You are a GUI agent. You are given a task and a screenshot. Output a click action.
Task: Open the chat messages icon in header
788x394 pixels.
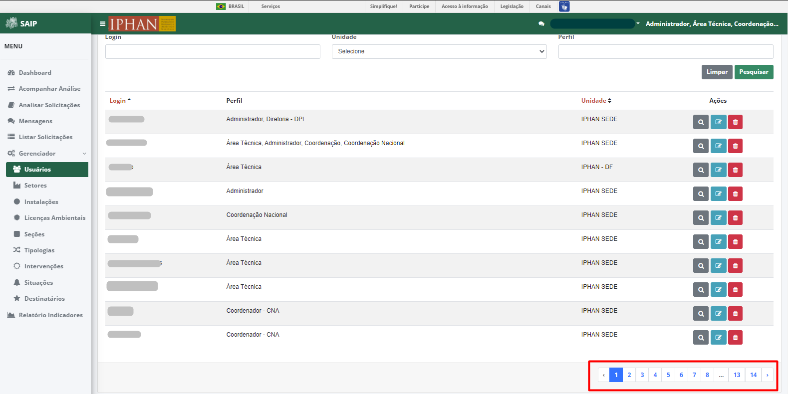point(541,23)
